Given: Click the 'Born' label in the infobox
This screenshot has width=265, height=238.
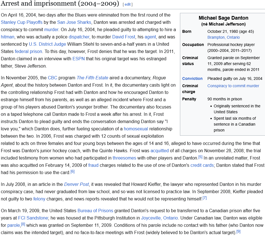Looking at the screenshot, I should tap(187, 31).
